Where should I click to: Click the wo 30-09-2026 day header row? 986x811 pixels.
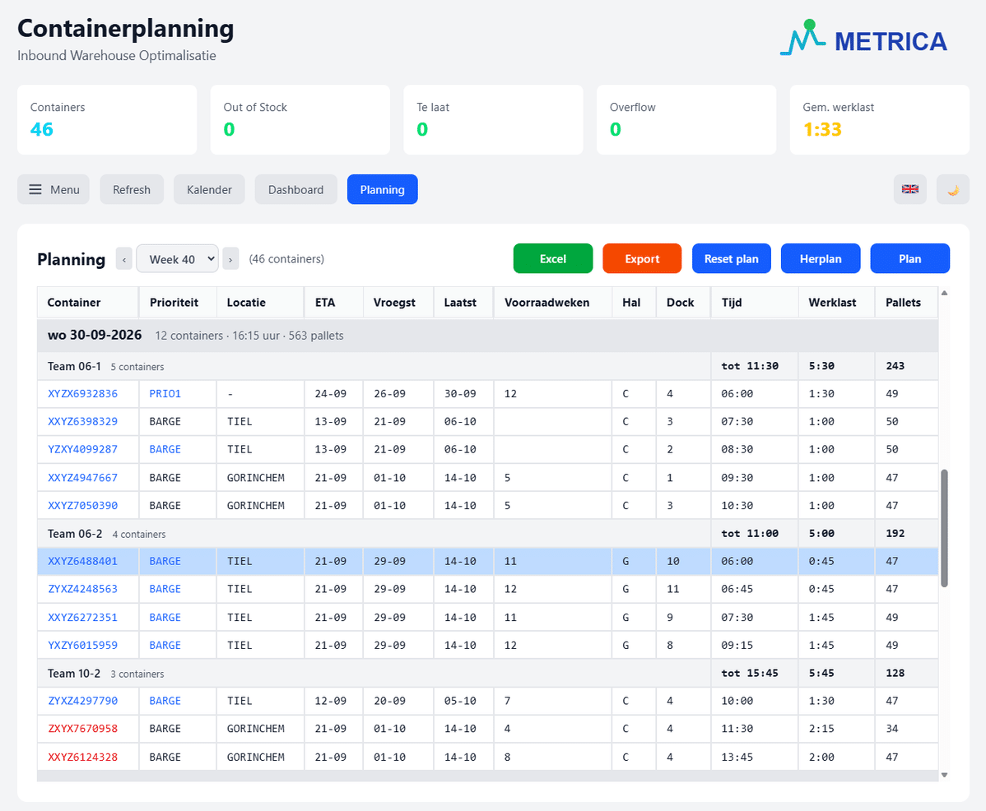487,335
